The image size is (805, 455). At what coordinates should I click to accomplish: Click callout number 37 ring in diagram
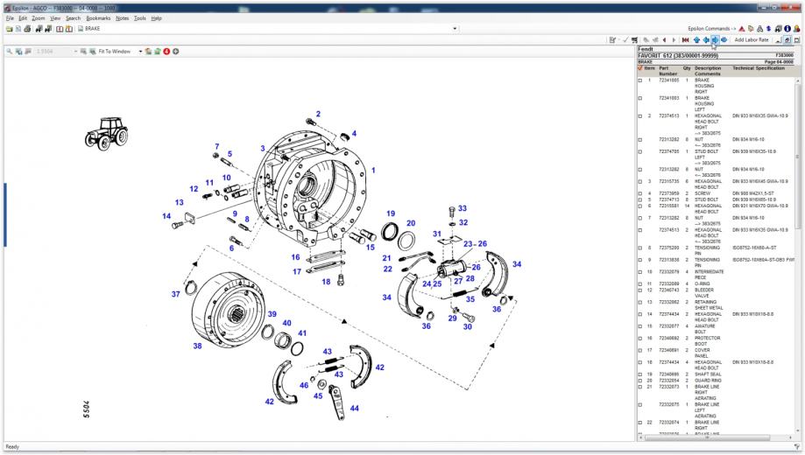click(175, 294)
